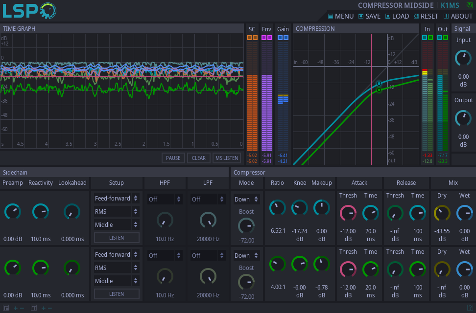Enable the MS LISTEN button
This screenshot has width=476, height=313.
point(226,158)
